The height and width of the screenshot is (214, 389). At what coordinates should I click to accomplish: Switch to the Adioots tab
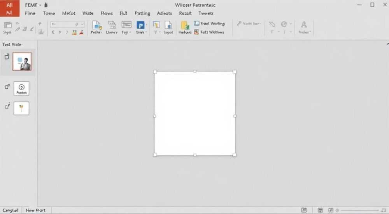tap(164, 13)
